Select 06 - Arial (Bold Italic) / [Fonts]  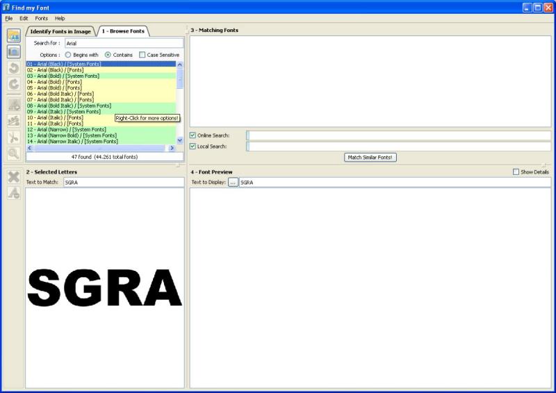(101, 94)
